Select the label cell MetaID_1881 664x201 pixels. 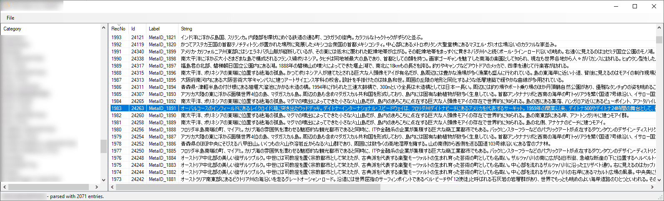coord(162,179)
